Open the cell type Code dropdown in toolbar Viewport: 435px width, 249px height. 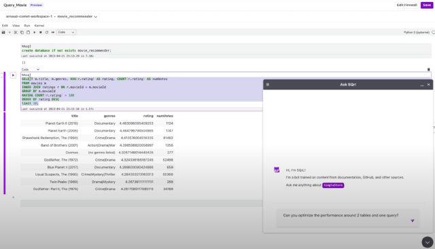point(66,33)
